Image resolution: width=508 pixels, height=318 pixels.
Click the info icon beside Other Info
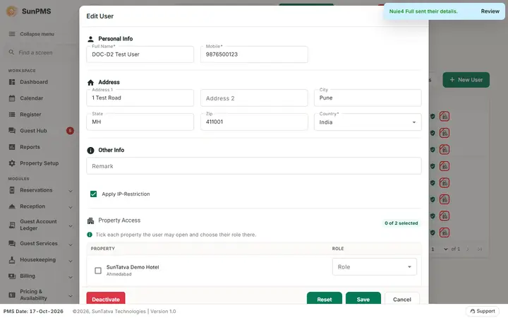(91, 151)
